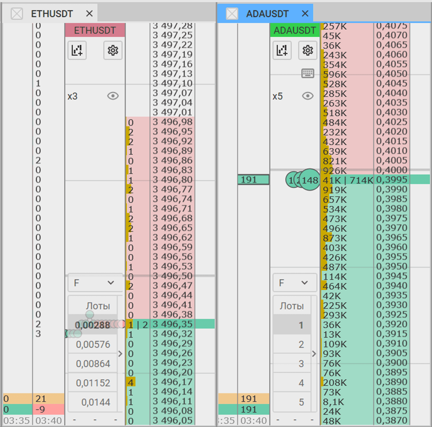Screen dimensions: 432x427
Task: Click the Лоты header in ADAUSDT
Action: [292, 306]
